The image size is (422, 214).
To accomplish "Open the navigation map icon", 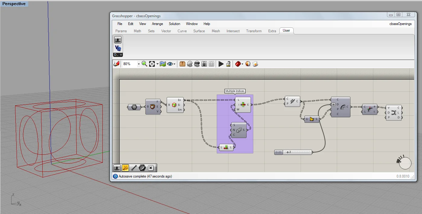I will point(163,64).
